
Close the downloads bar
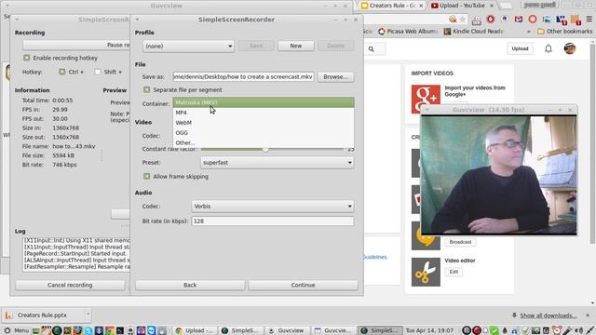pyautogui.click(x=588, y=315)
